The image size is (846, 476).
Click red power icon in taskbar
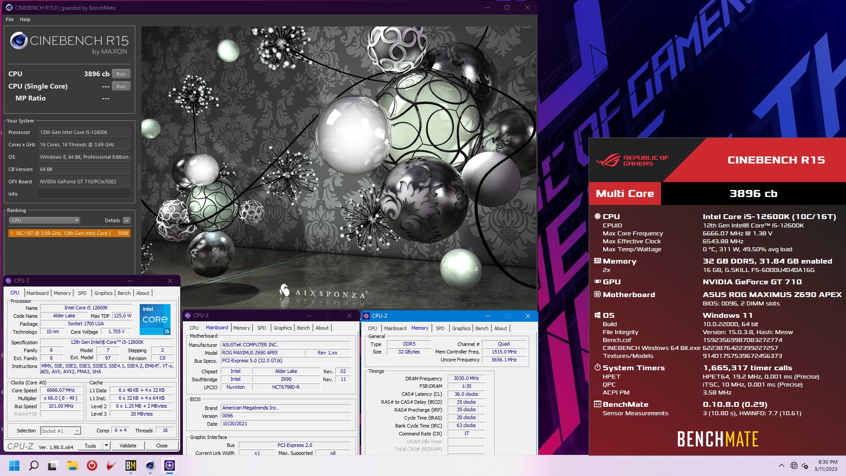coord(92,465)
